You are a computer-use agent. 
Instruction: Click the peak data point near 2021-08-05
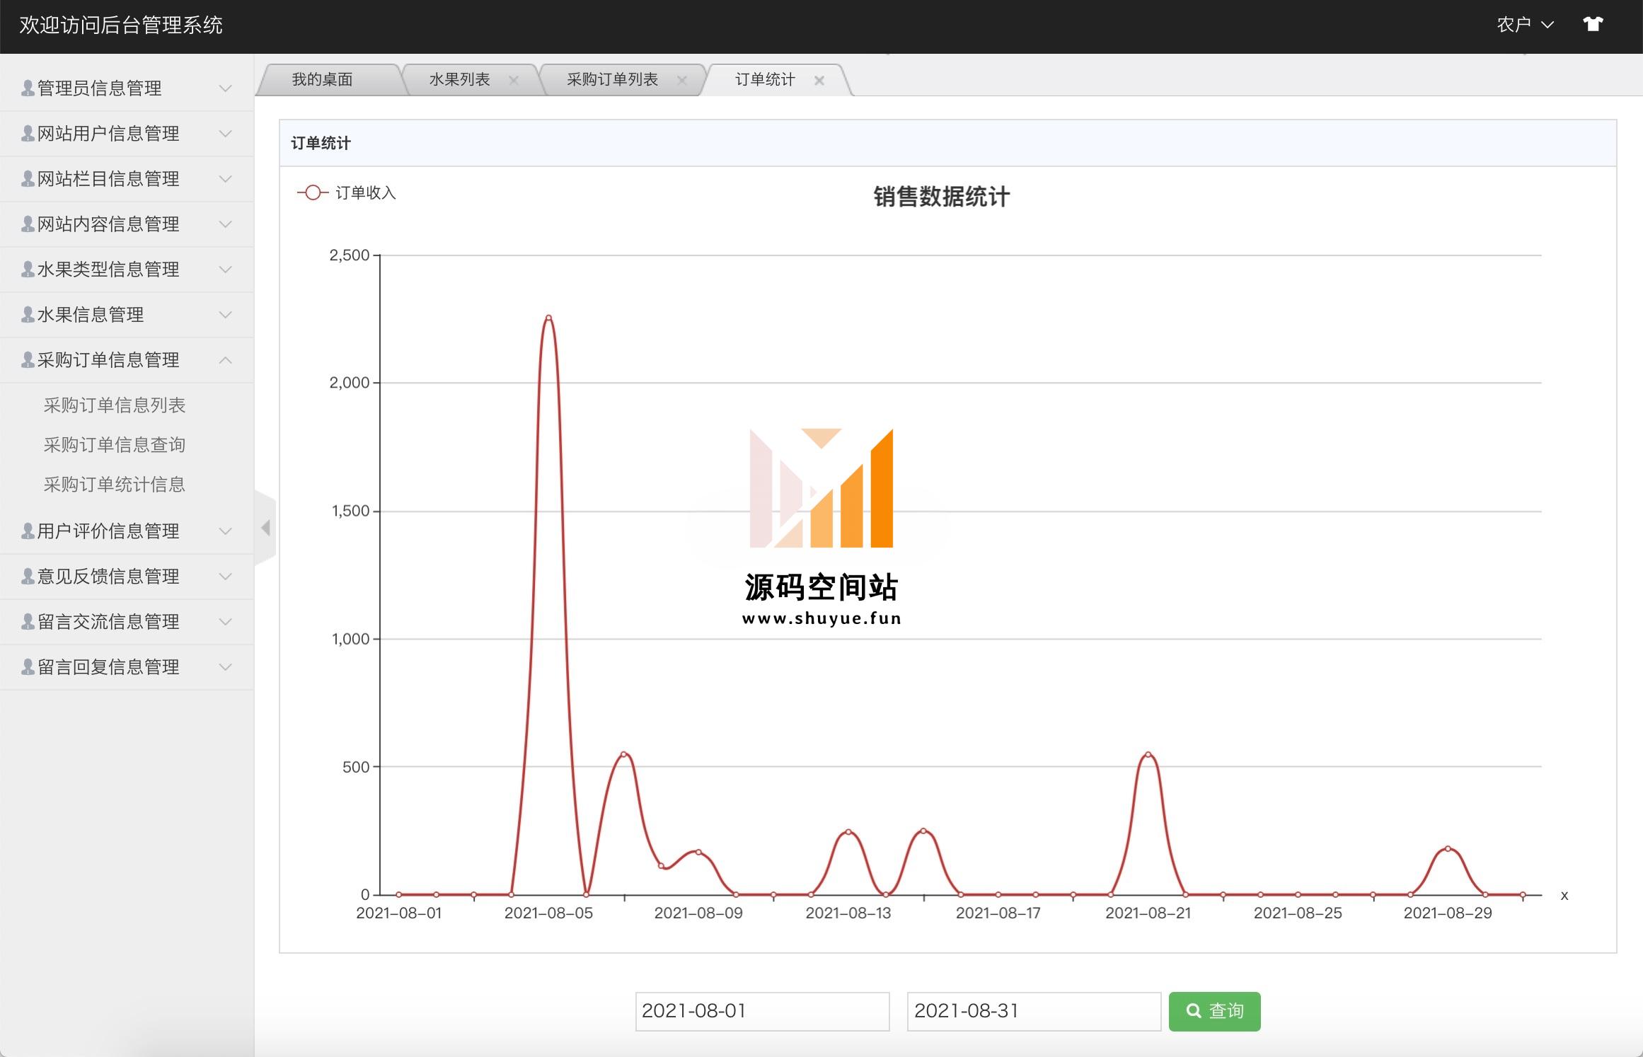[548, 318]
